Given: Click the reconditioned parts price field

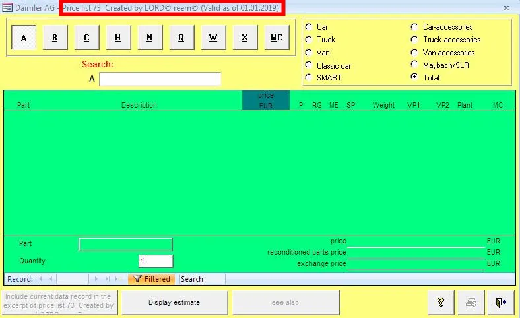Looking at the screenshot, I should (416, 253).
